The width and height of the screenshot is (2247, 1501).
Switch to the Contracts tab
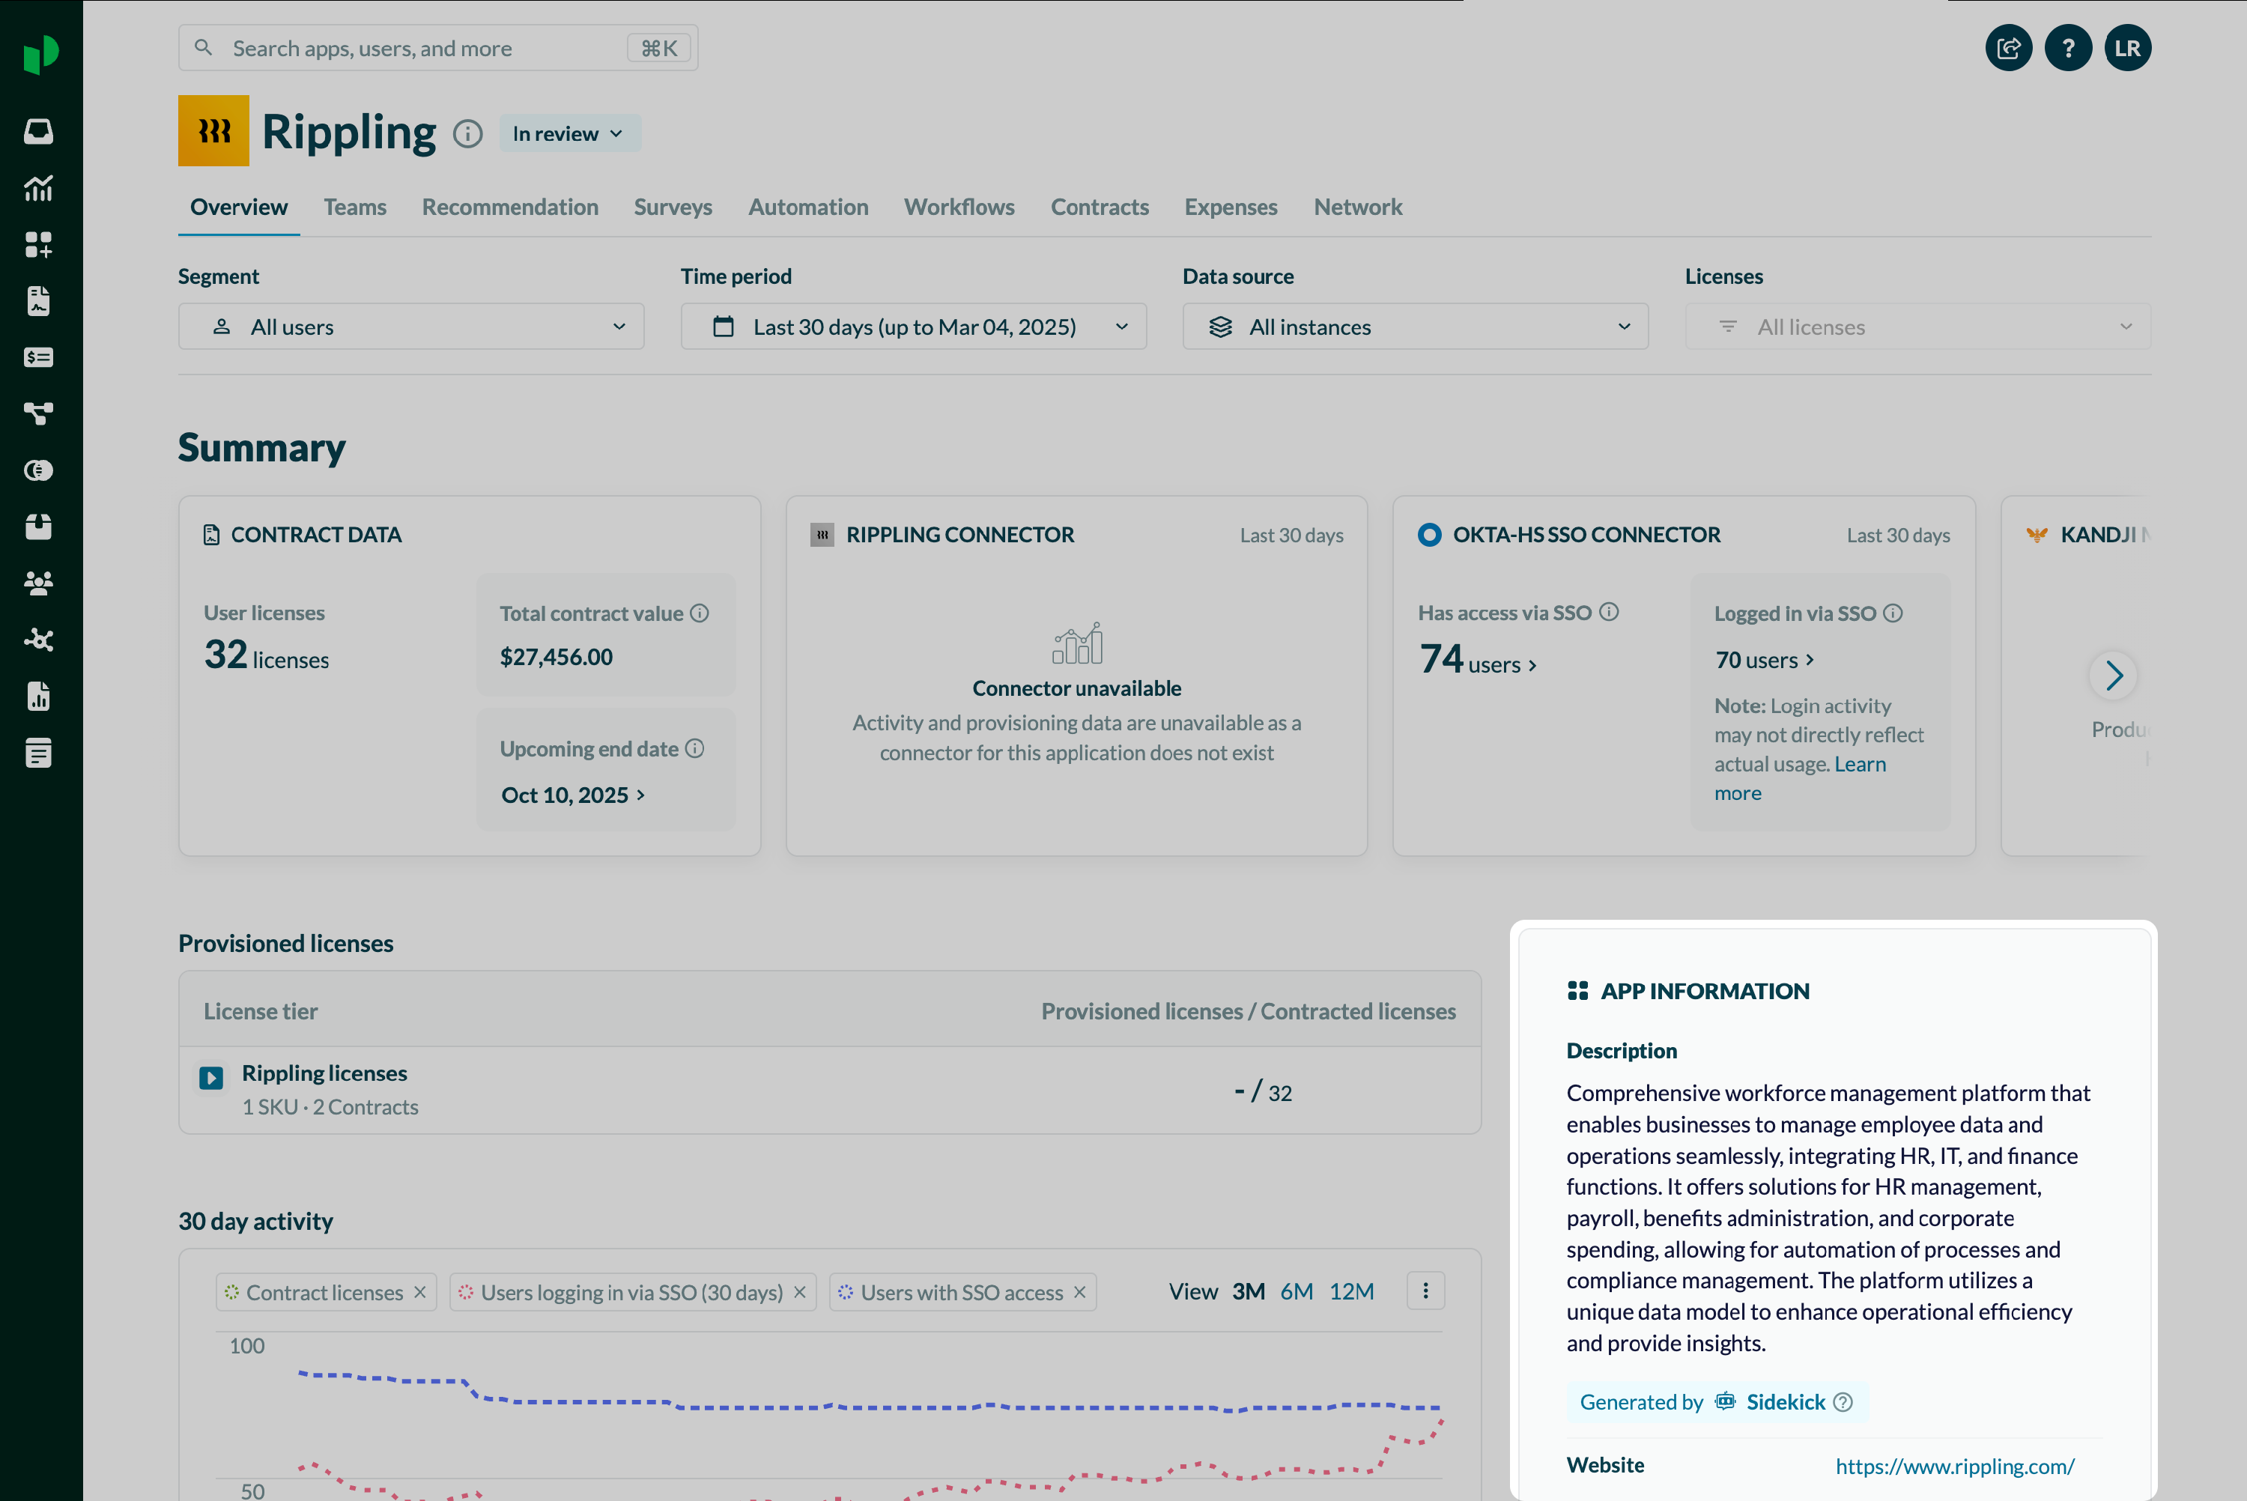point(1099,207)
